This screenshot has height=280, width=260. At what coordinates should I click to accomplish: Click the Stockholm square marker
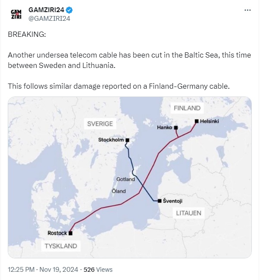(x=128, y=140)
